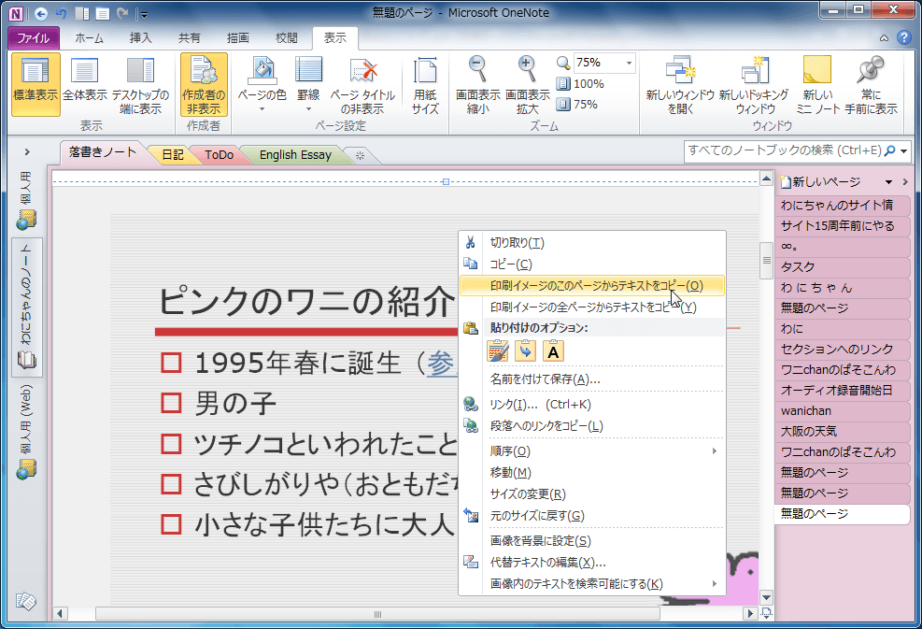Expand the notebook navigation bar
This screenshot has height=629, width=922.
coord(27,151)
